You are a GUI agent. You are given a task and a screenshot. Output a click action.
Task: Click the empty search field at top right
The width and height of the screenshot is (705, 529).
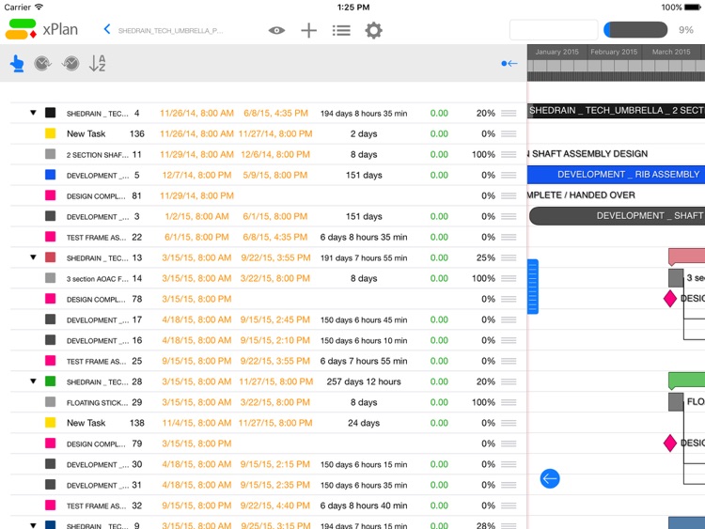point(554,30)
